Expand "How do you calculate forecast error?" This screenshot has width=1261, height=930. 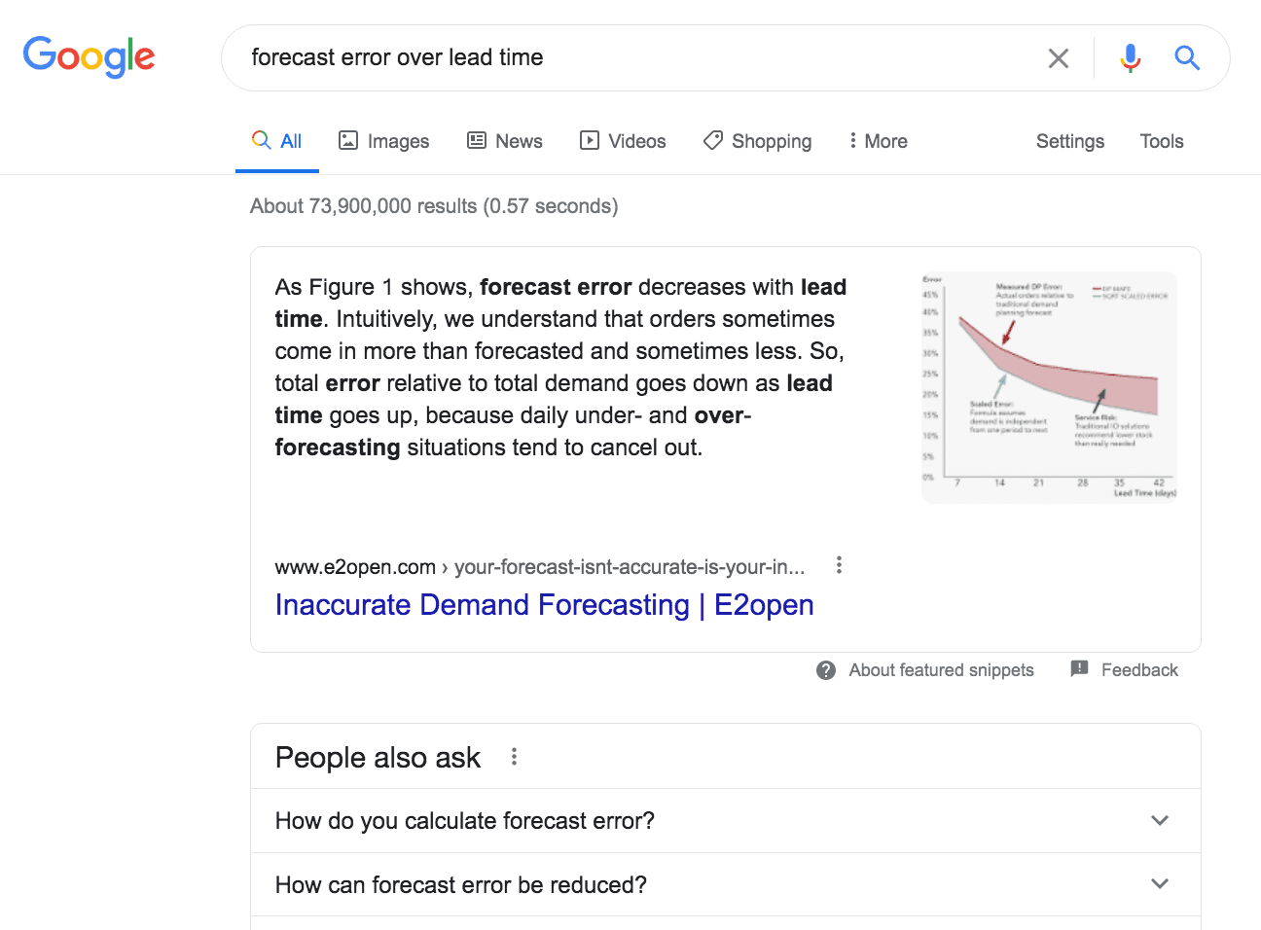click(x=725, y=821)
